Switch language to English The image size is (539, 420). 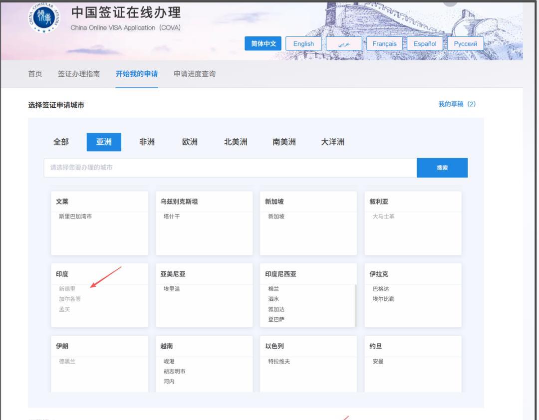[303, 44]
